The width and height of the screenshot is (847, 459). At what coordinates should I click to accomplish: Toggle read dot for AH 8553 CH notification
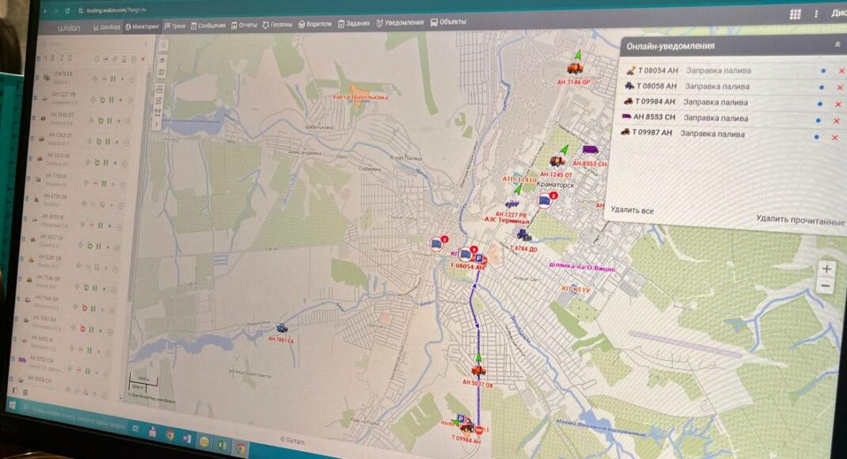tap(818, 120)
